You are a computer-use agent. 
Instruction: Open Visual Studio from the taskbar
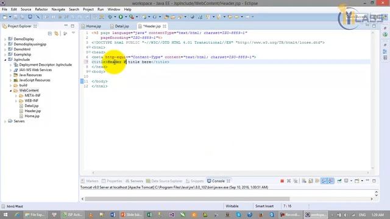click(171, 215)
